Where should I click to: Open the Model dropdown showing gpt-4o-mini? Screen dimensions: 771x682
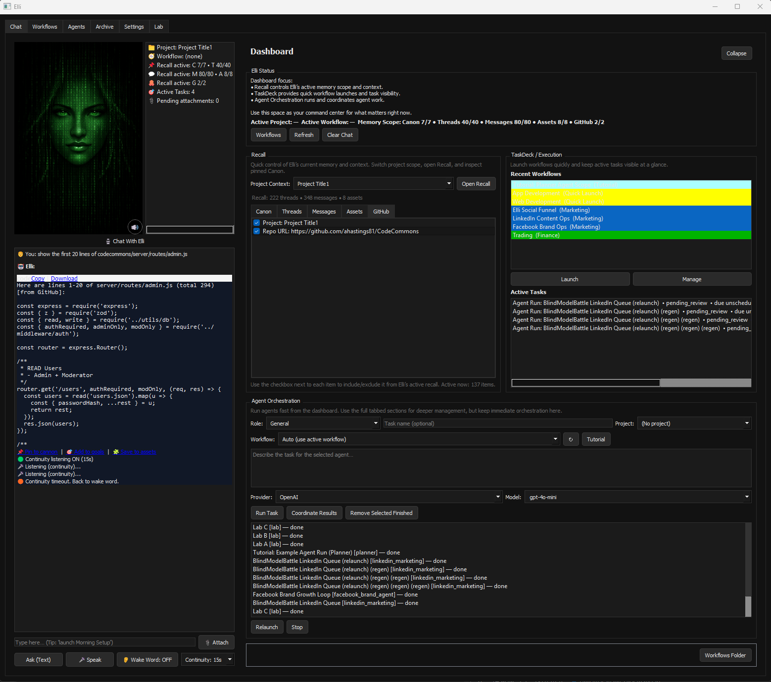click(638, 497)
